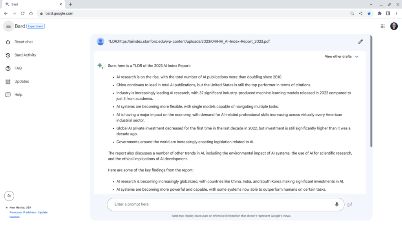Toggle Chrome's side panel open
The height and width of the screenshot is (226, 402).
click(x=387, y=13)
